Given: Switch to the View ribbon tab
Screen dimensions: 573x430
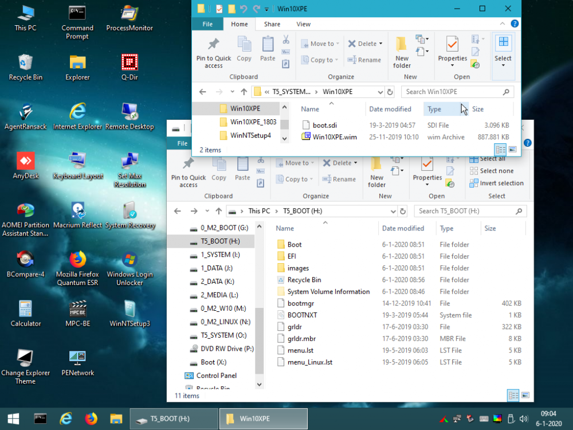Looking at the screenshot, I should (x=303, y=24).
